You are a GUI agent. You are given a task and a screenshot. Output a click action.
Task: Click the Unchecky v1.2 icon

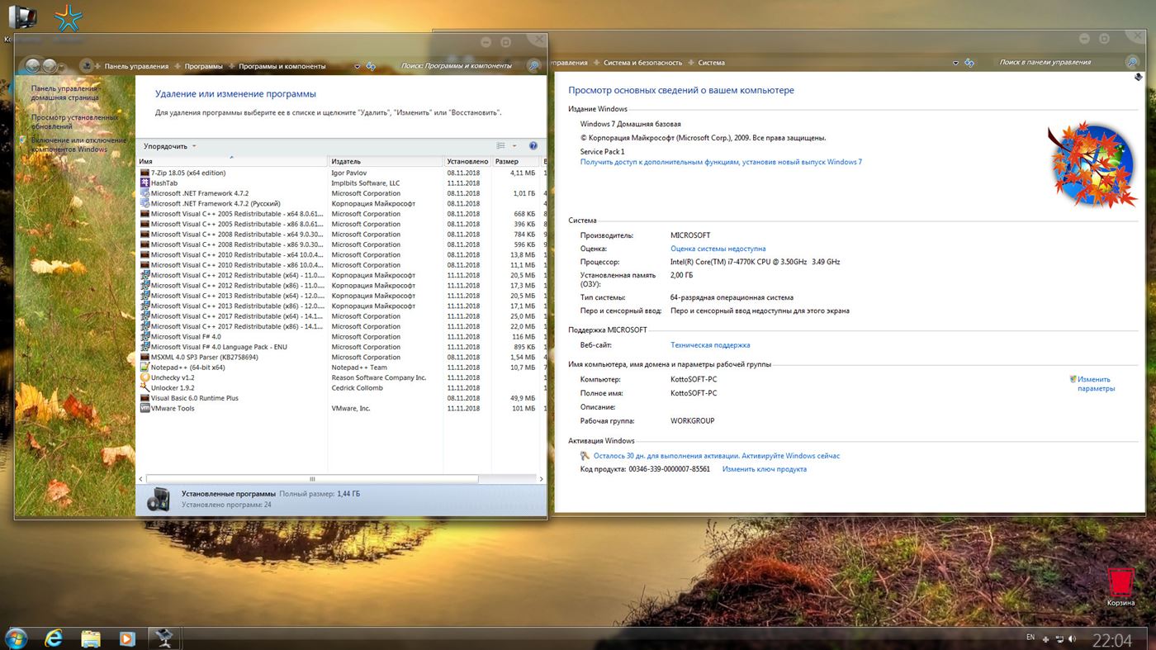144,377
